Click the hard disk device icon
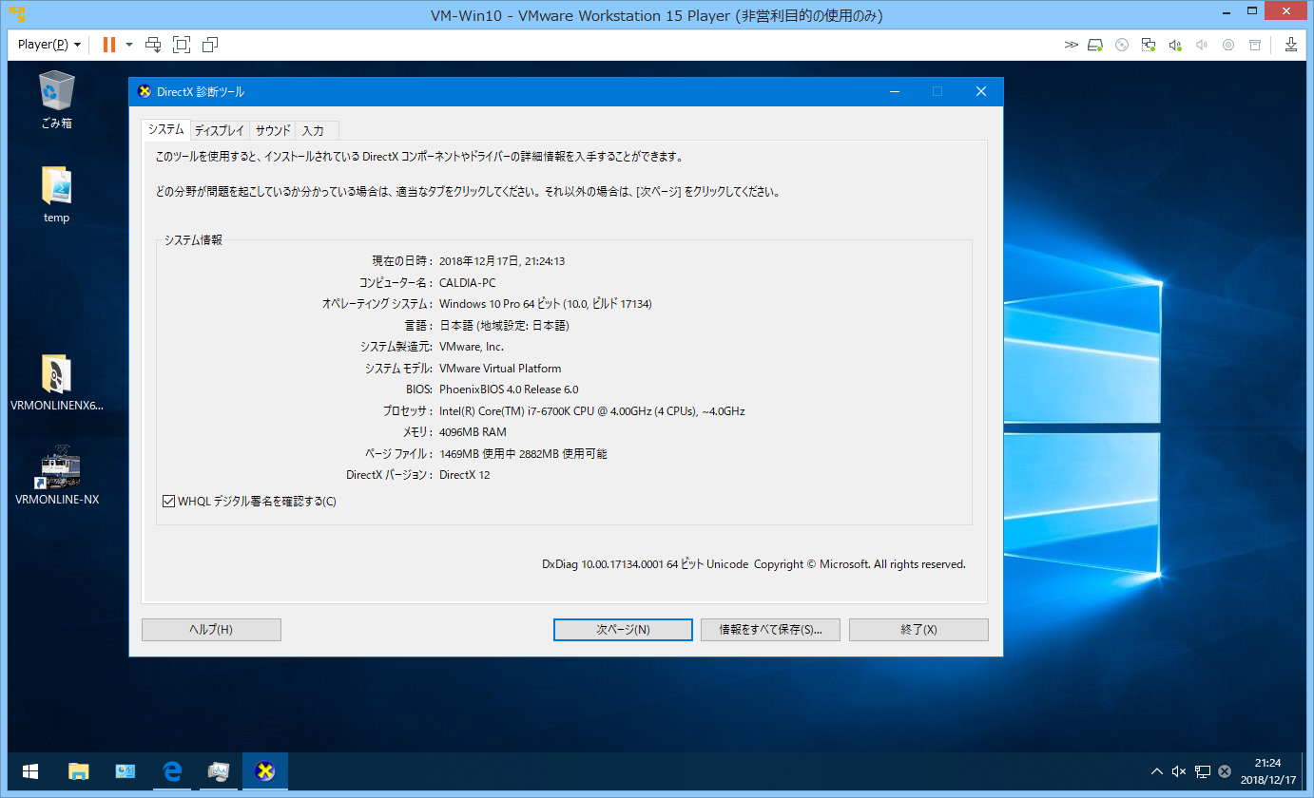This screenshot has width=1314, height=798. point(1095,45)
